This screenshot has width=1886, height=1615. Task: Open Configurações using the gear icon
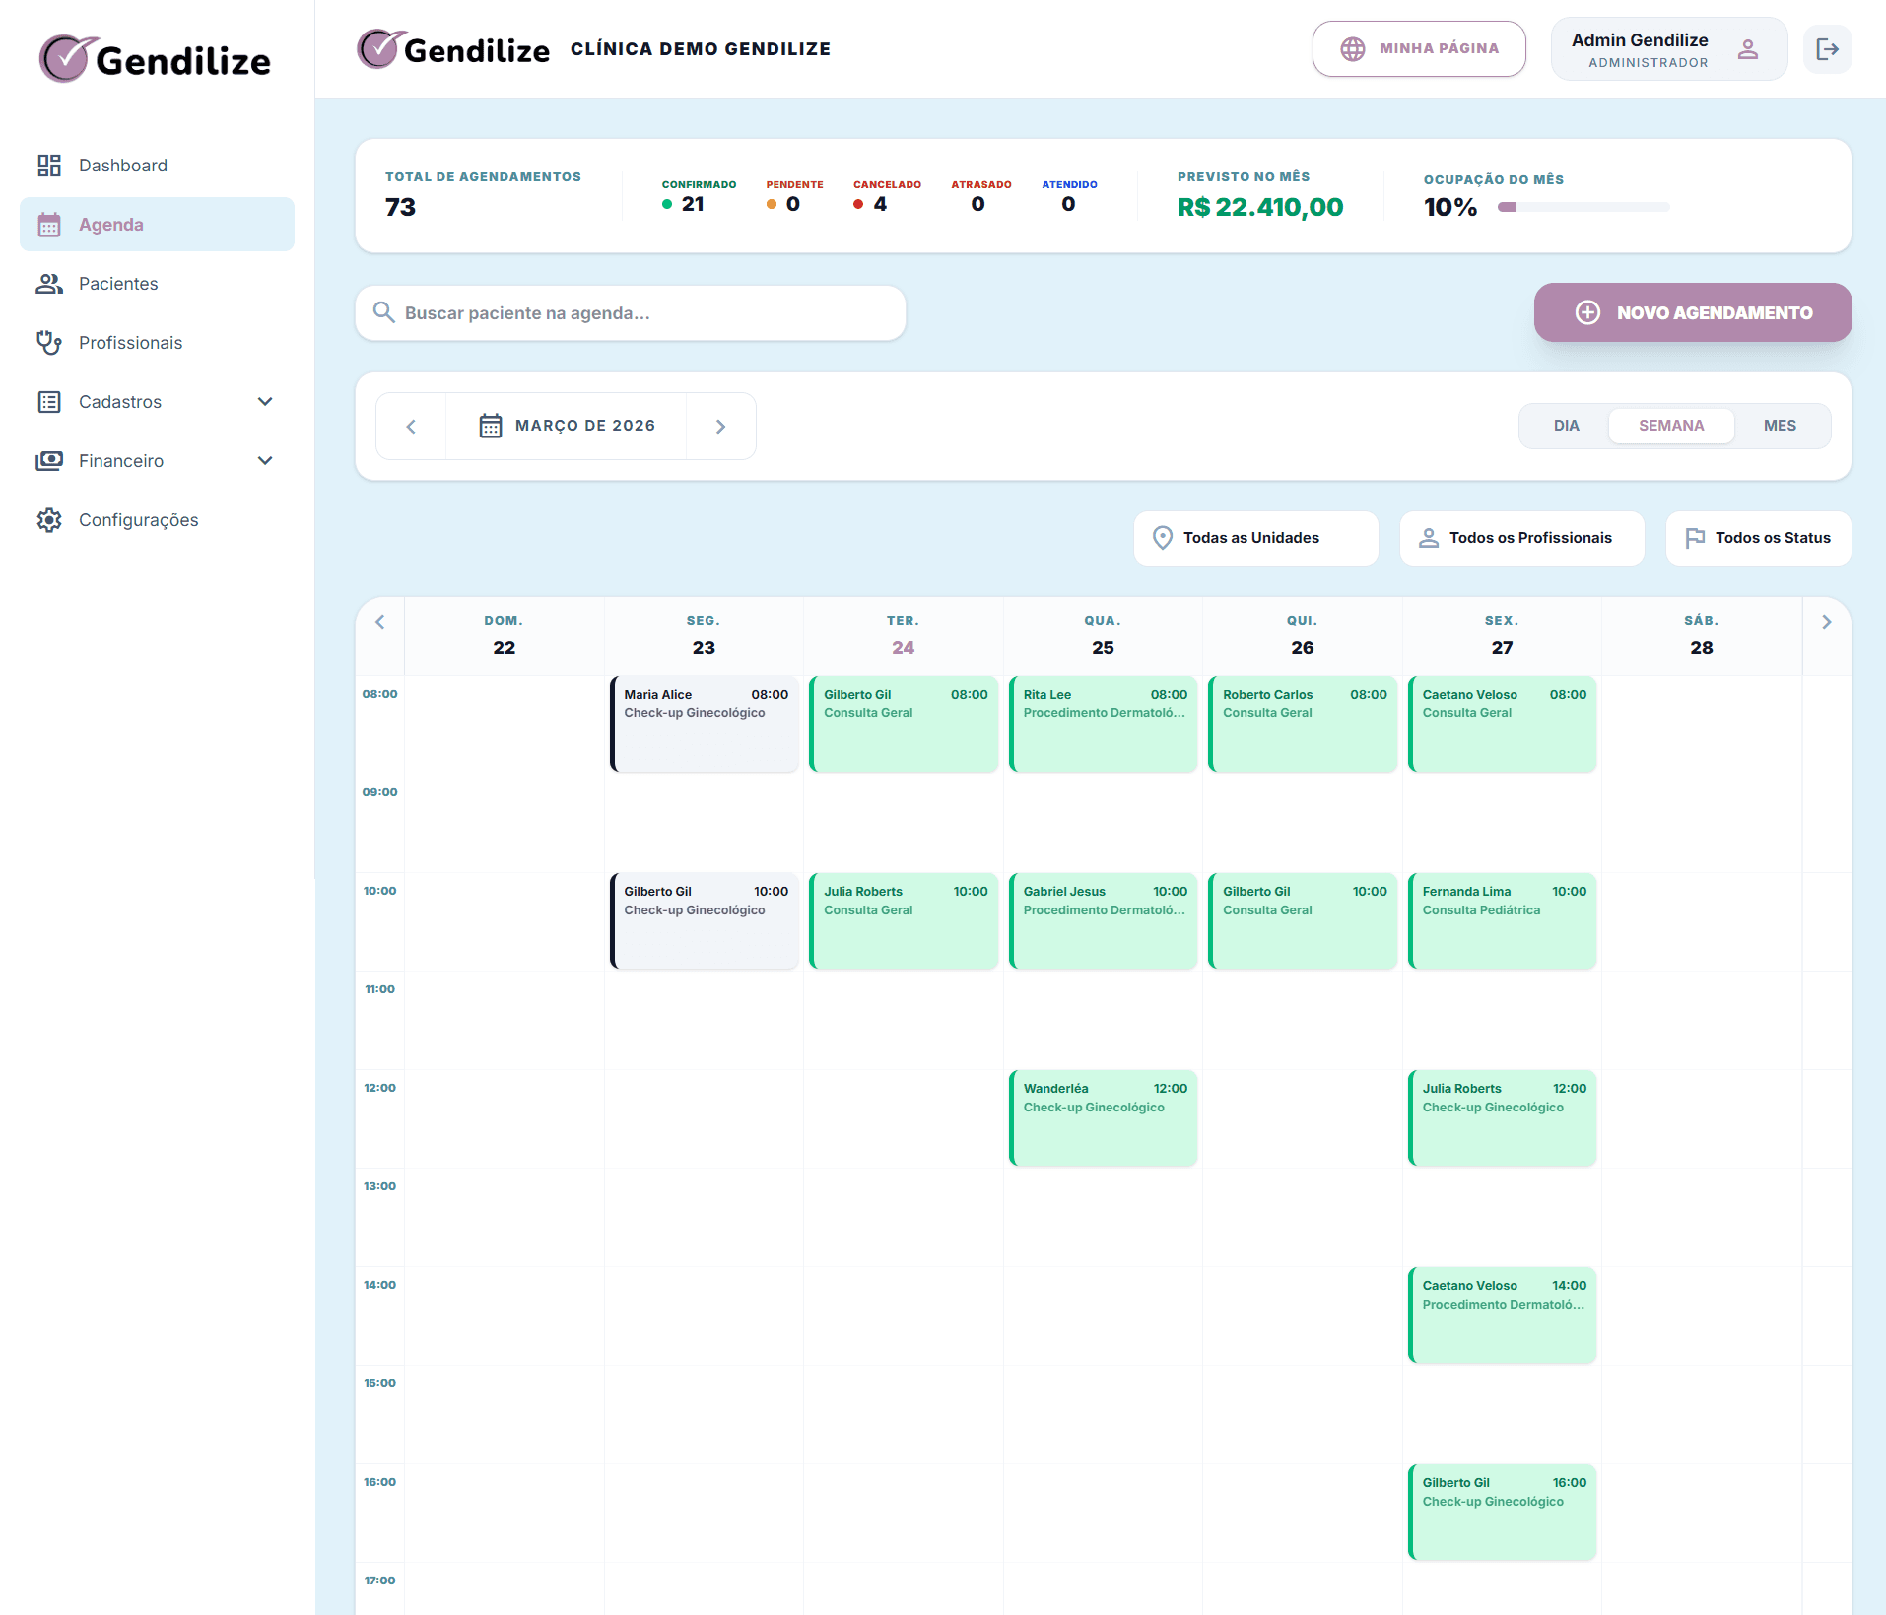49,519
